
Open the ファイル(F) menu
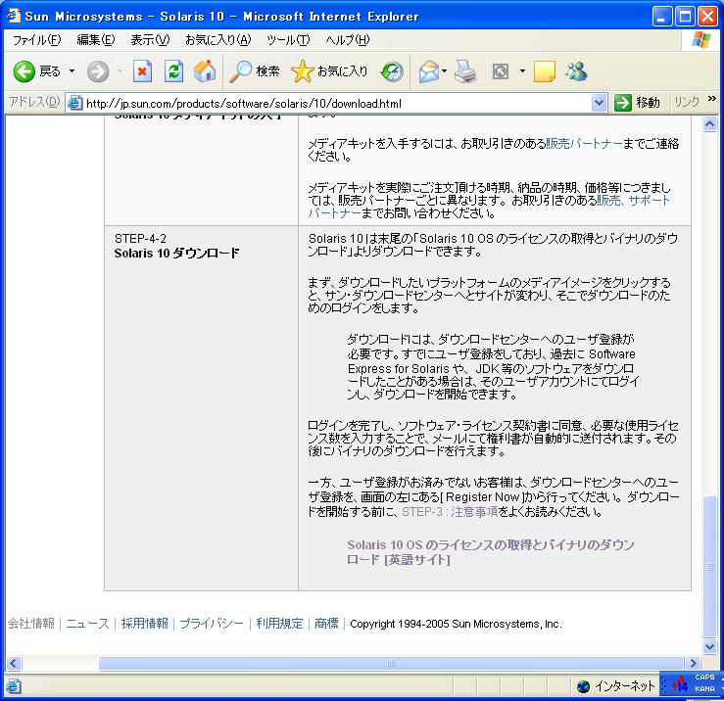point(36,40)
